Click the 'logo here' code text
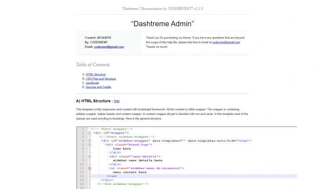The width and height of the screenshot is (325, 189). 123,148
